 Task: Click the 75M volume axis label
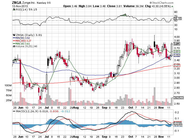click(9, 90)
